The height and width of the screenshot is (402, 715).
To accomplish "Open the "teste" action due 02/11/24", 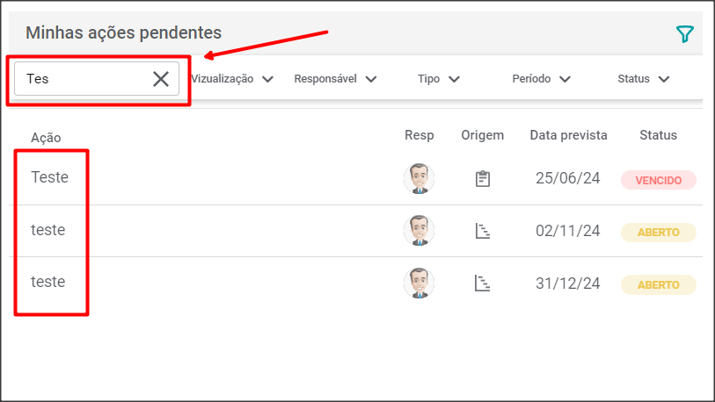I will (48, 230).
